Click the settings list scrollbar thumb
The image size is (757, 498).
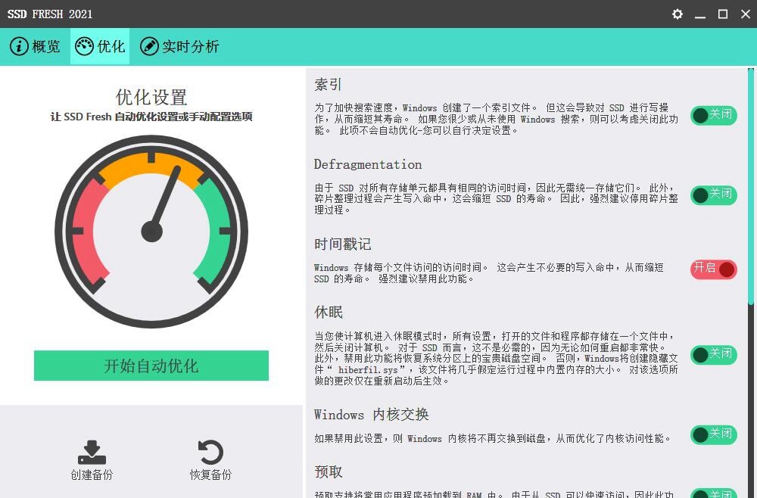pyautogui.click(x=751, y=186)
